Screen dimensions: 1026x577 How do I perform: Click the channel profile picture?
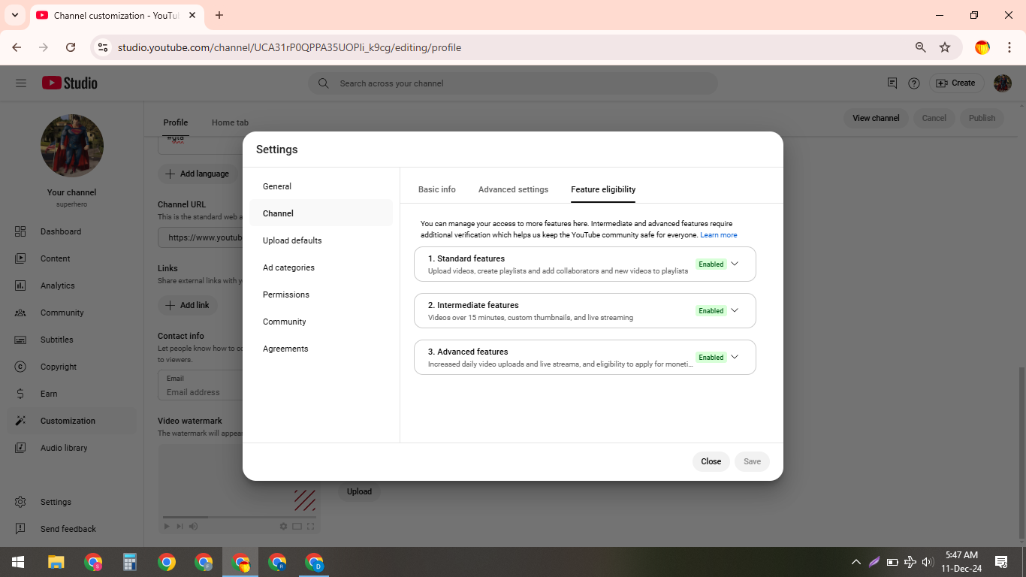pyautogui.click(x=72, y=146)
